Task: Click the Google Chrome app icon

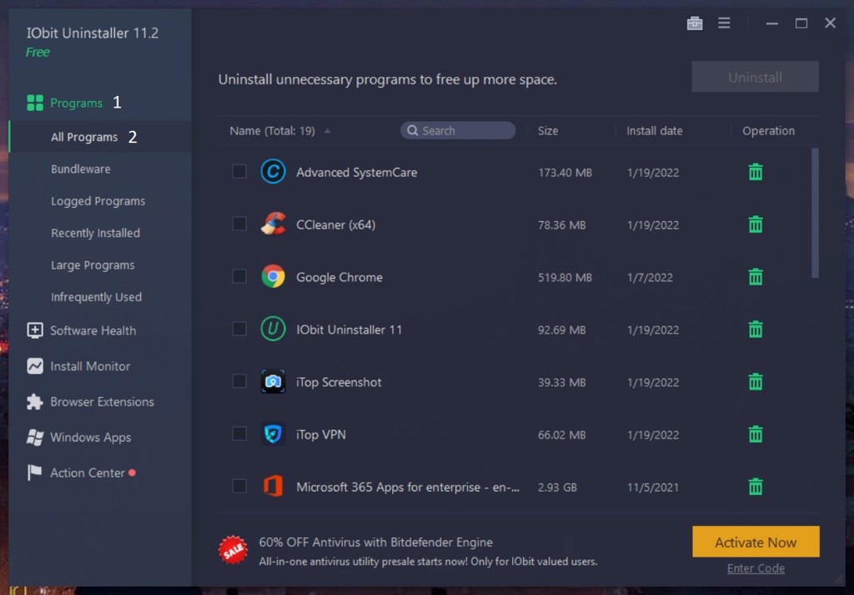Action: click(x=273, y=277)
